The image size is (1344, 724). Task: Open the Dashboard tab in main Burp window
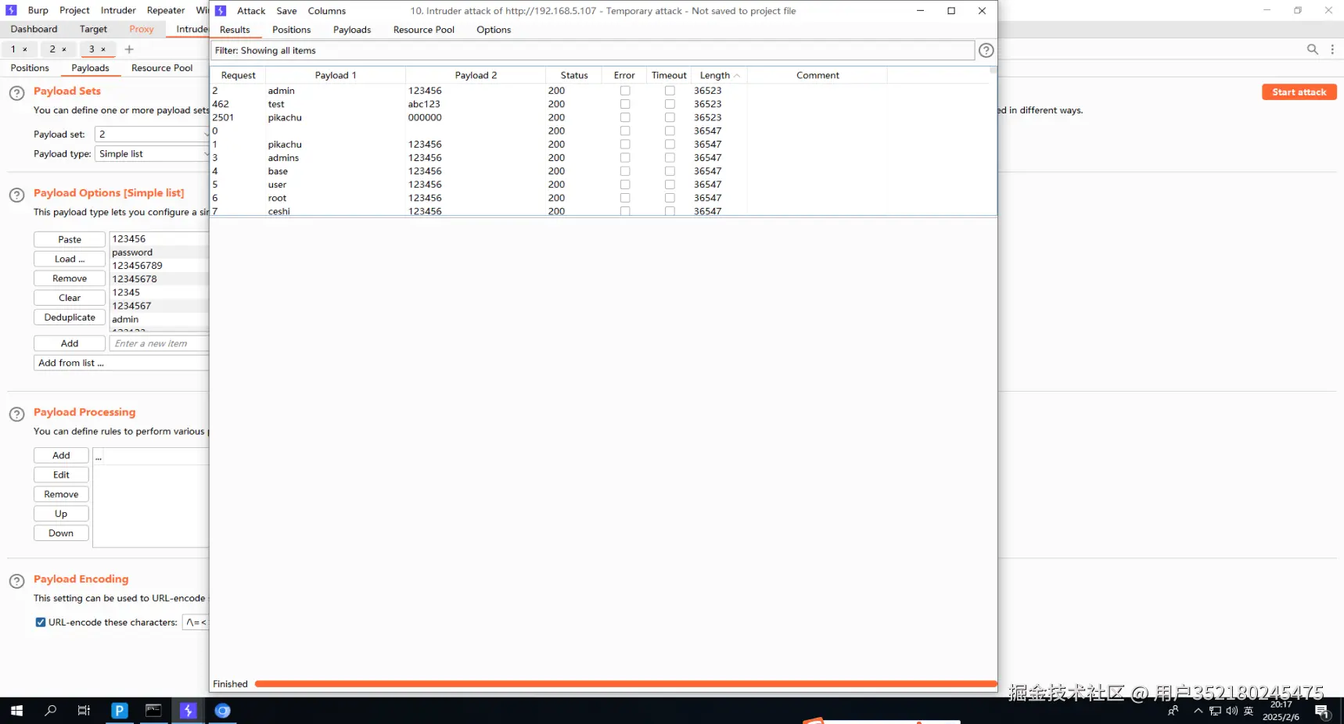(x=34, y=29)
